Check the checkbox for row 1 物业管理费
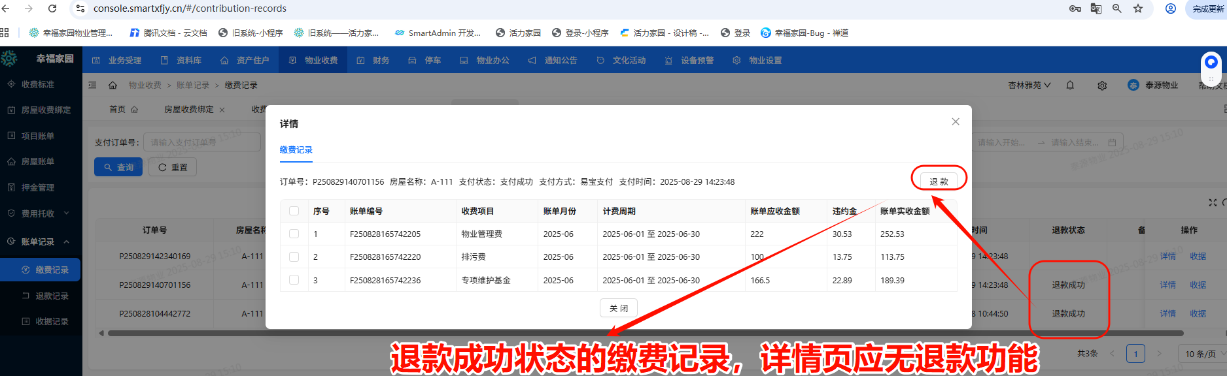The width and height of the screenshot is (1227, 376). click(x=294, y=234)
